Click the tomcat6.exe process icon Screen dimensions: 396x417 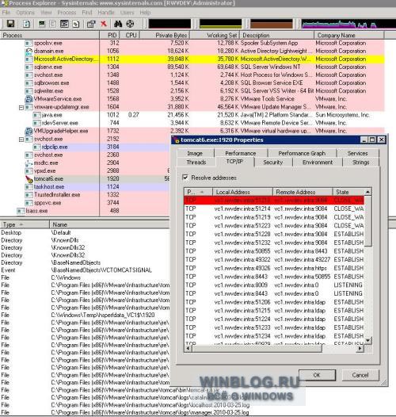click(29, 179)
